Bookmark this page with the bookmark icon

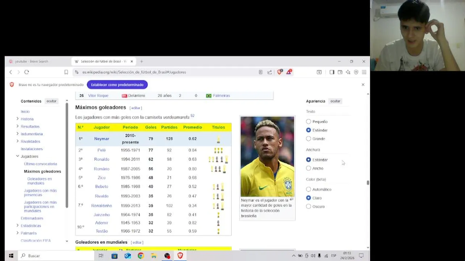point(66,72)
